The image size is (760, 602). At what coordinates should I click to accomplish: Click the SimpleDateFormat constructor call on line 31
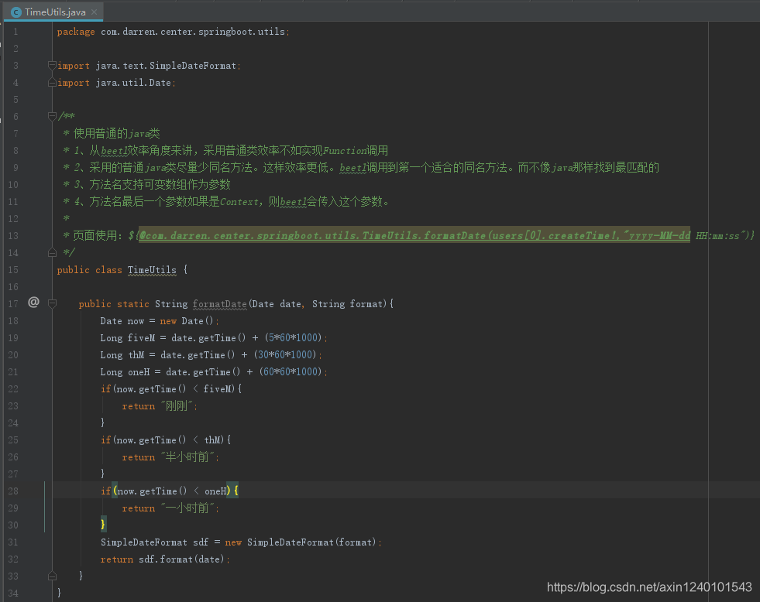310,542
